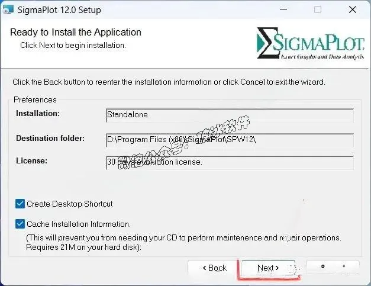Click the Installation field showing Standalone

pyautogui.click(x=230, y=115)
